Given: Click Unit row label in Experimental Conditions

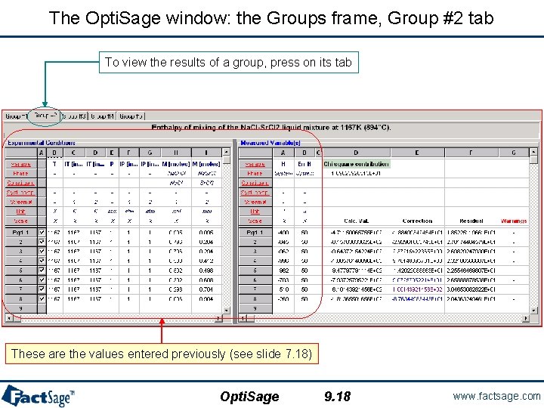Looking at the screenshot, I should coord(21,212).
